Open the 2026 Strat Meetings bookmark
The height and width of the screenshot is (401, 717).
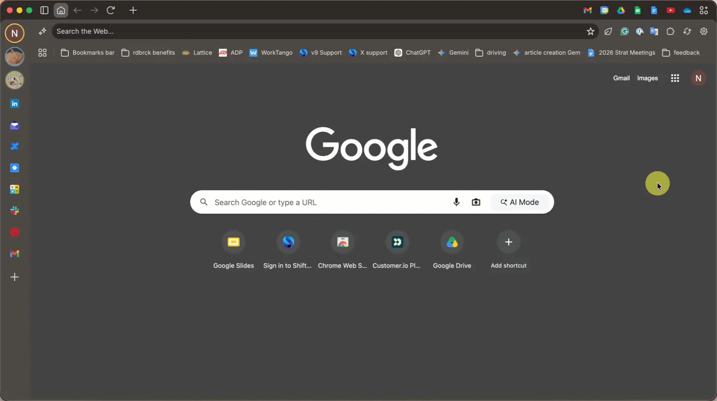pyautogui.click(x=621, y=53)
